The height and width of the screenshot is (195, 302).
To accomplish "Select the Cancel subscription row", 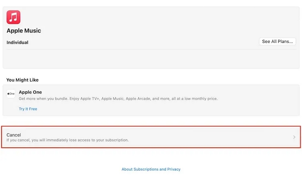I will click(x=151, y=137).
